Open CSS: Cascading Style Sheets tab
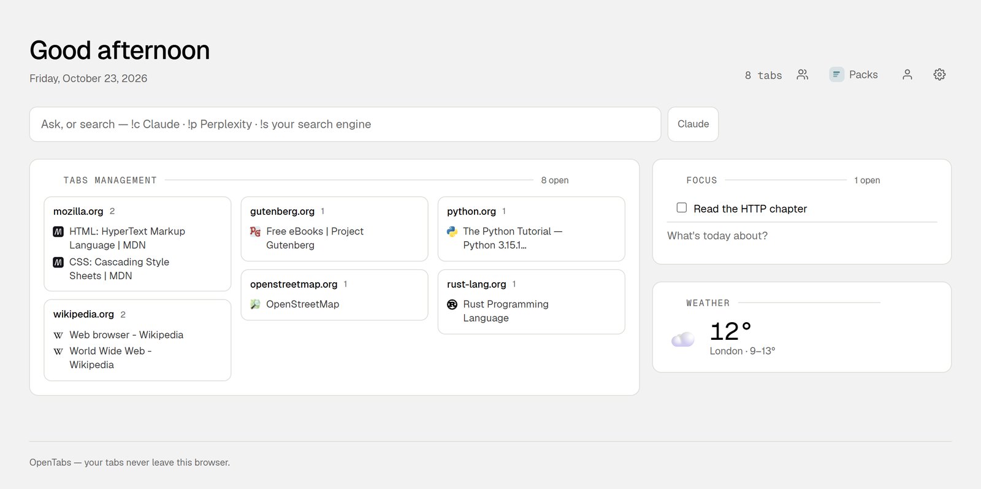The image size is (981, 489). tap(119, 269)
